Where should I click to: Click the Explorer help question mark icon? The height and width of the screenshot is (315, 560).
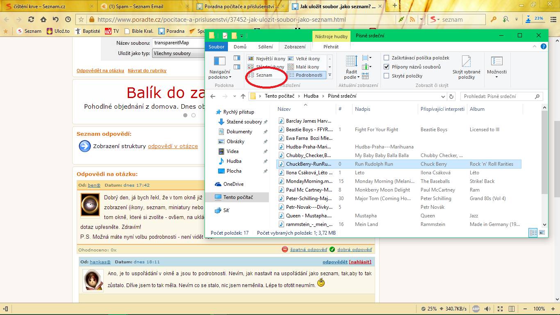[x=543, y=47]
